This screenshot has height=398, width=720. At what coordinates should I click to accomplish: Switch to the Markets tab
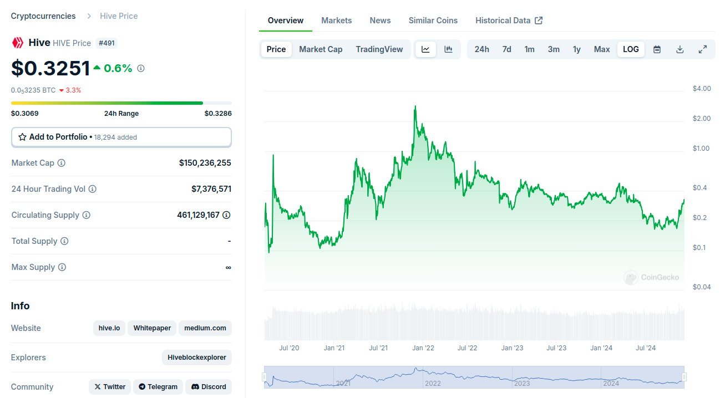pyautogui.click(x=337, y=21)
